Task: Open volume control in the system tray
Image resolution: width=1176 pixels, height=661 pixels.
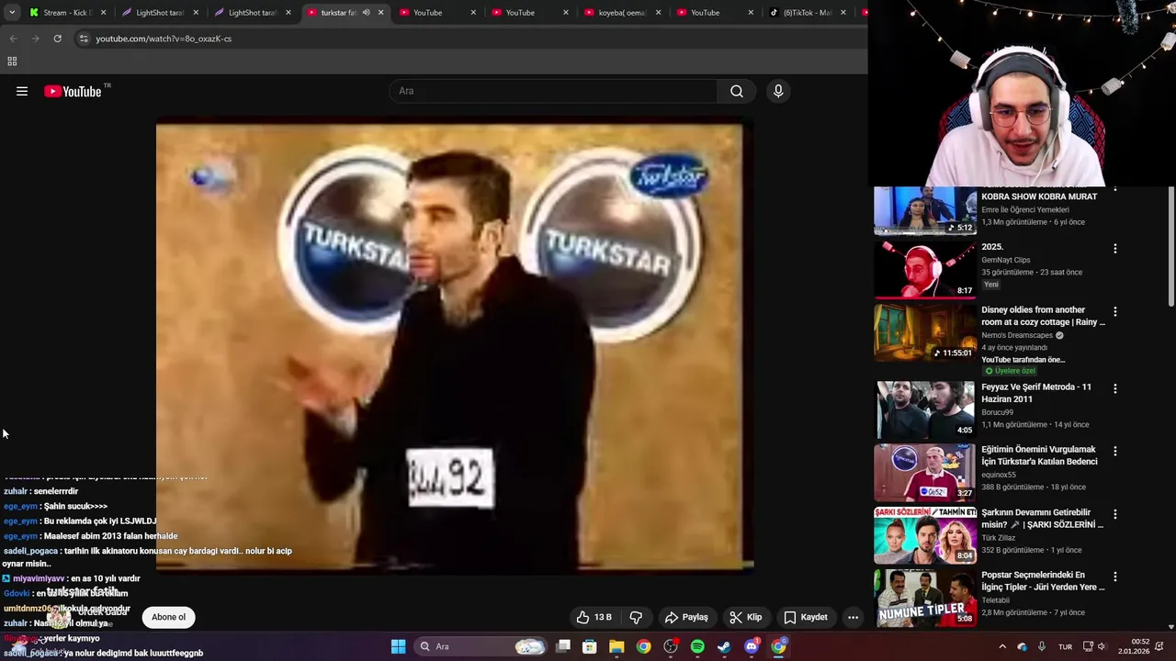Action: point(1102,646)
